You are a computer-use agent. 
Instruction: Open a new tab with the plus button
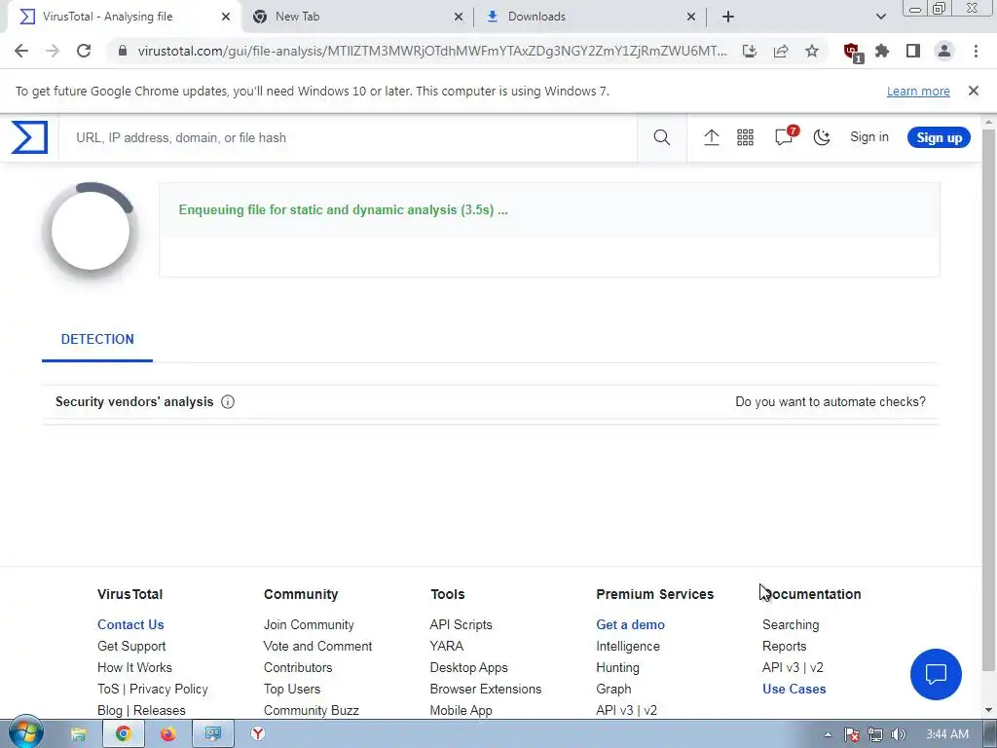point(728,17)
